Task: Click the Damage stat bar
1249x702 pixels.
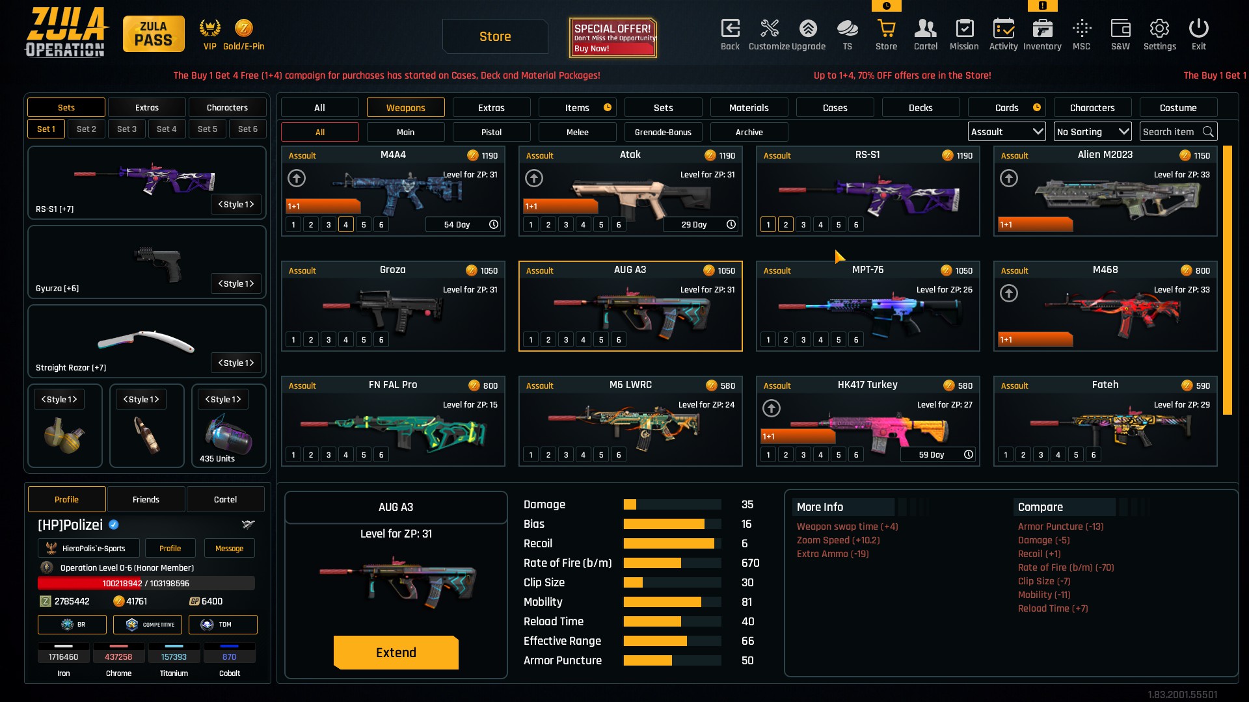Action: point(672,504)
